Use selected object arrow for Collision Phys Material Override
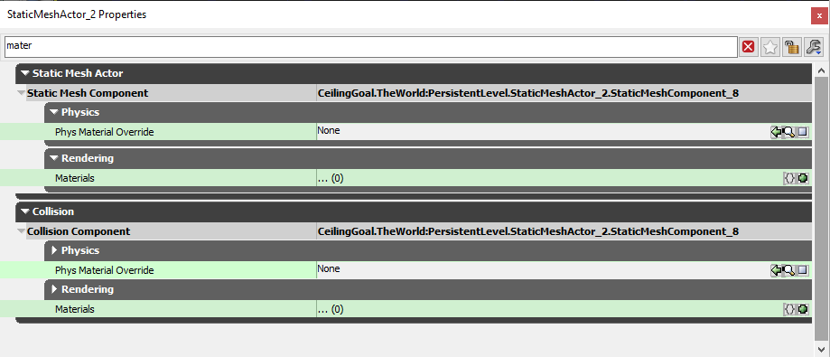Viewport: 830px width, 357px height. pyautogui.click(x=776, y=270)
